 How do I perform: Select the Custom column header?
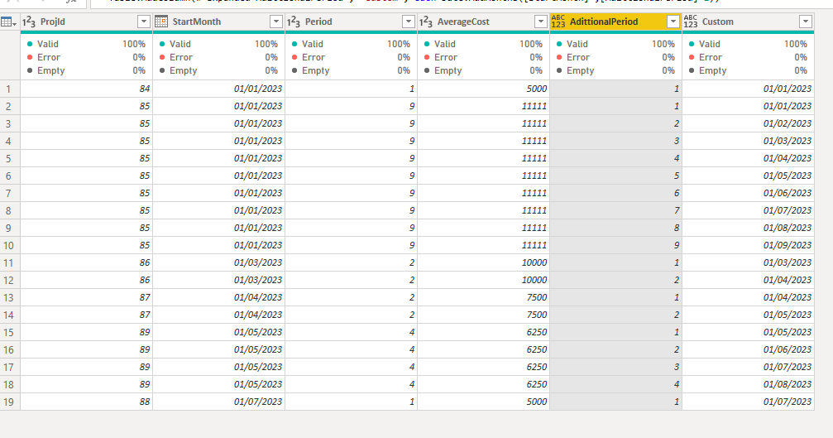point(748,22)
